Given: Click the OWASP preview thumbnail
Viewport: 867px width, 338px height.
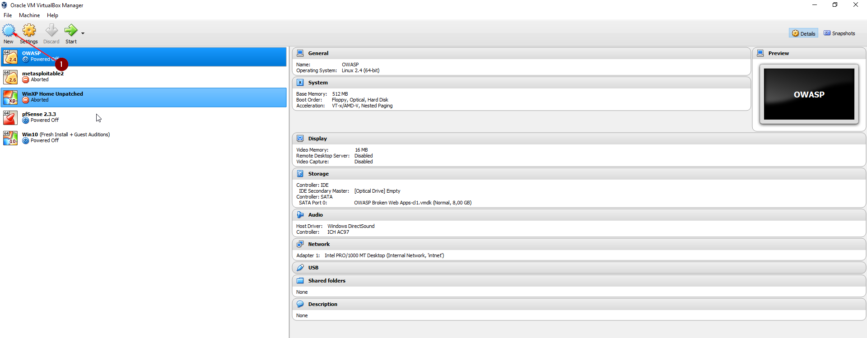Looking at the screenshot, I should click(x=809, y=94).
